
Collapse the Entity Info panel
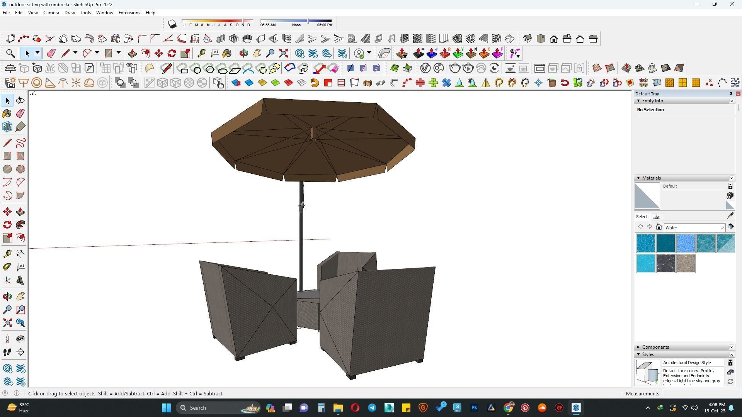coord(638,101)
